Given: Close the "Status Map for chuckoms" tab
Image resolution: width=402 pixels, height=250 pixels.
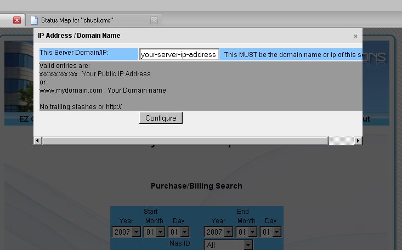Looking at the screenshot, I should 154,20.
